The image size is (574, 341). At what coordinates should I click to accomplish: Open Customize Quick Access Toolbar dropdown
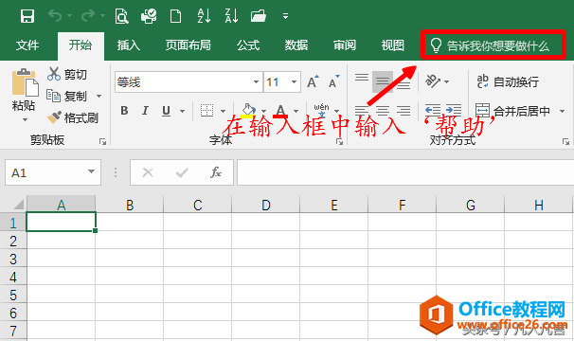pos(285,16)
